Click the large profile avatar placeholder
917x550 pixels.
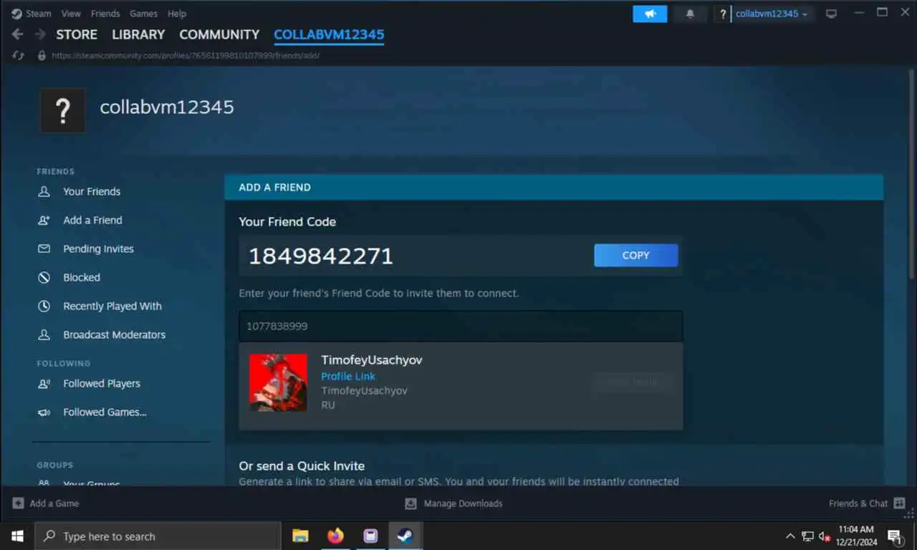click(x=63, y=110)
